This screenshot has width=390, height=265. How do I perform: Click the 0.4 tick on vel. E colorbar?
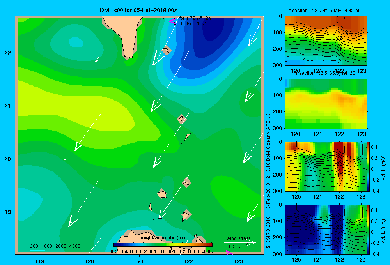click(374, 210)
